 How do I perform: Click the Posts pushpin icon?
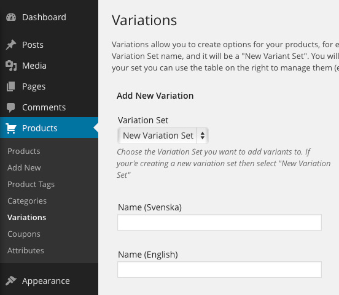point(11,45)
